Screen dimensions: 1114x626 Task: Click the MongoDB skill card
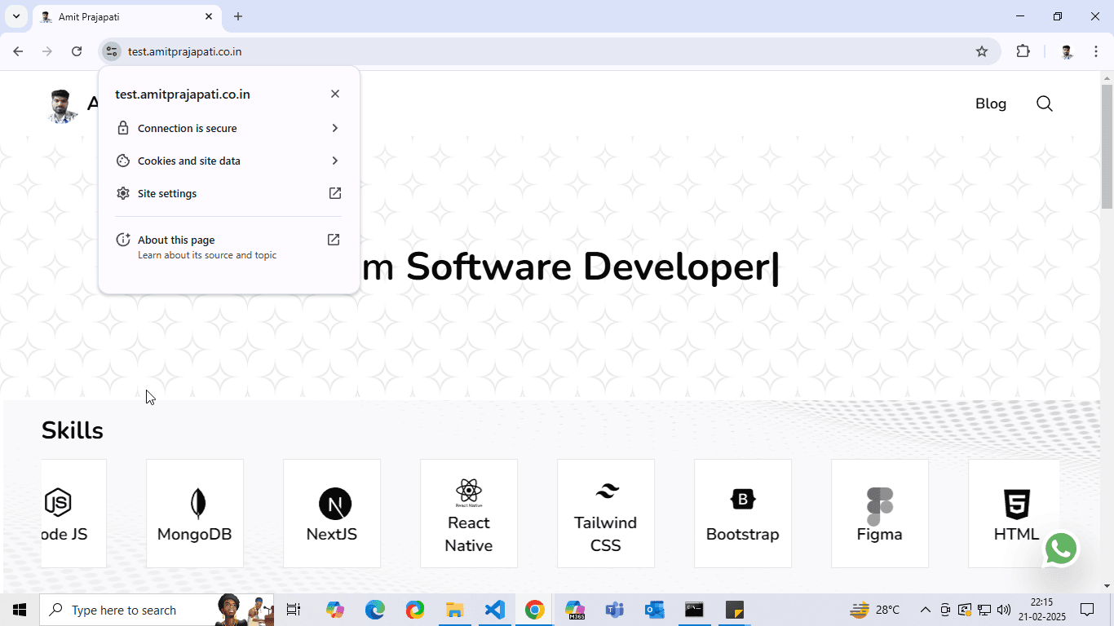click(x=195, y=514)
